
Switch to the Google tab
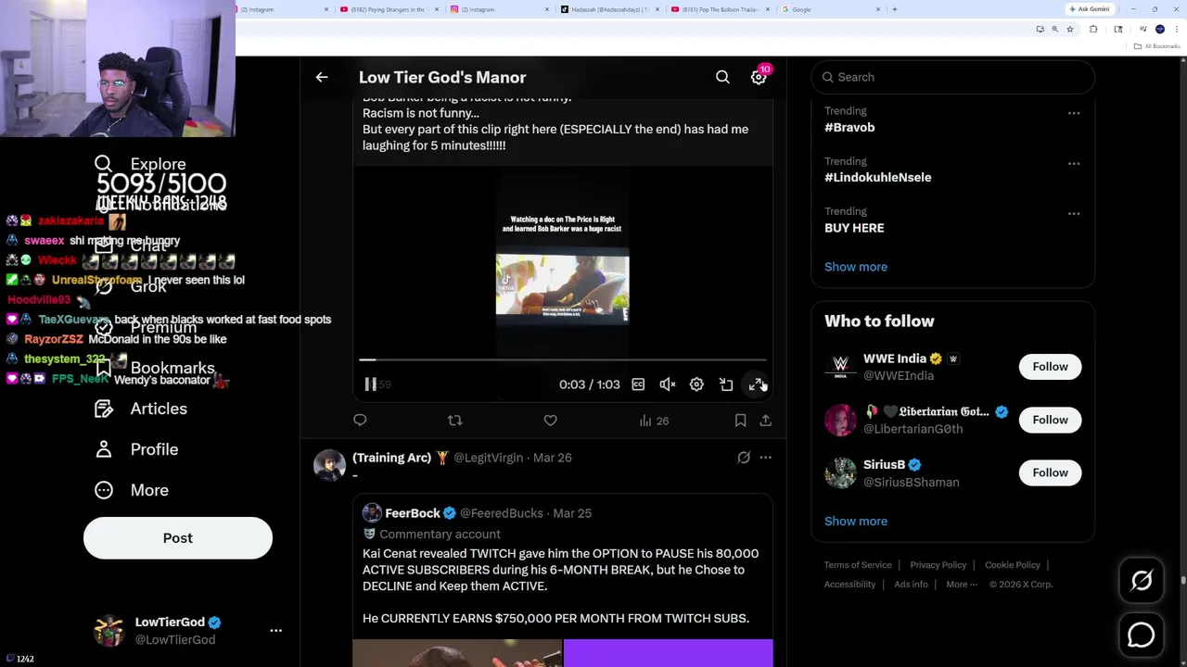pos(831,9)
